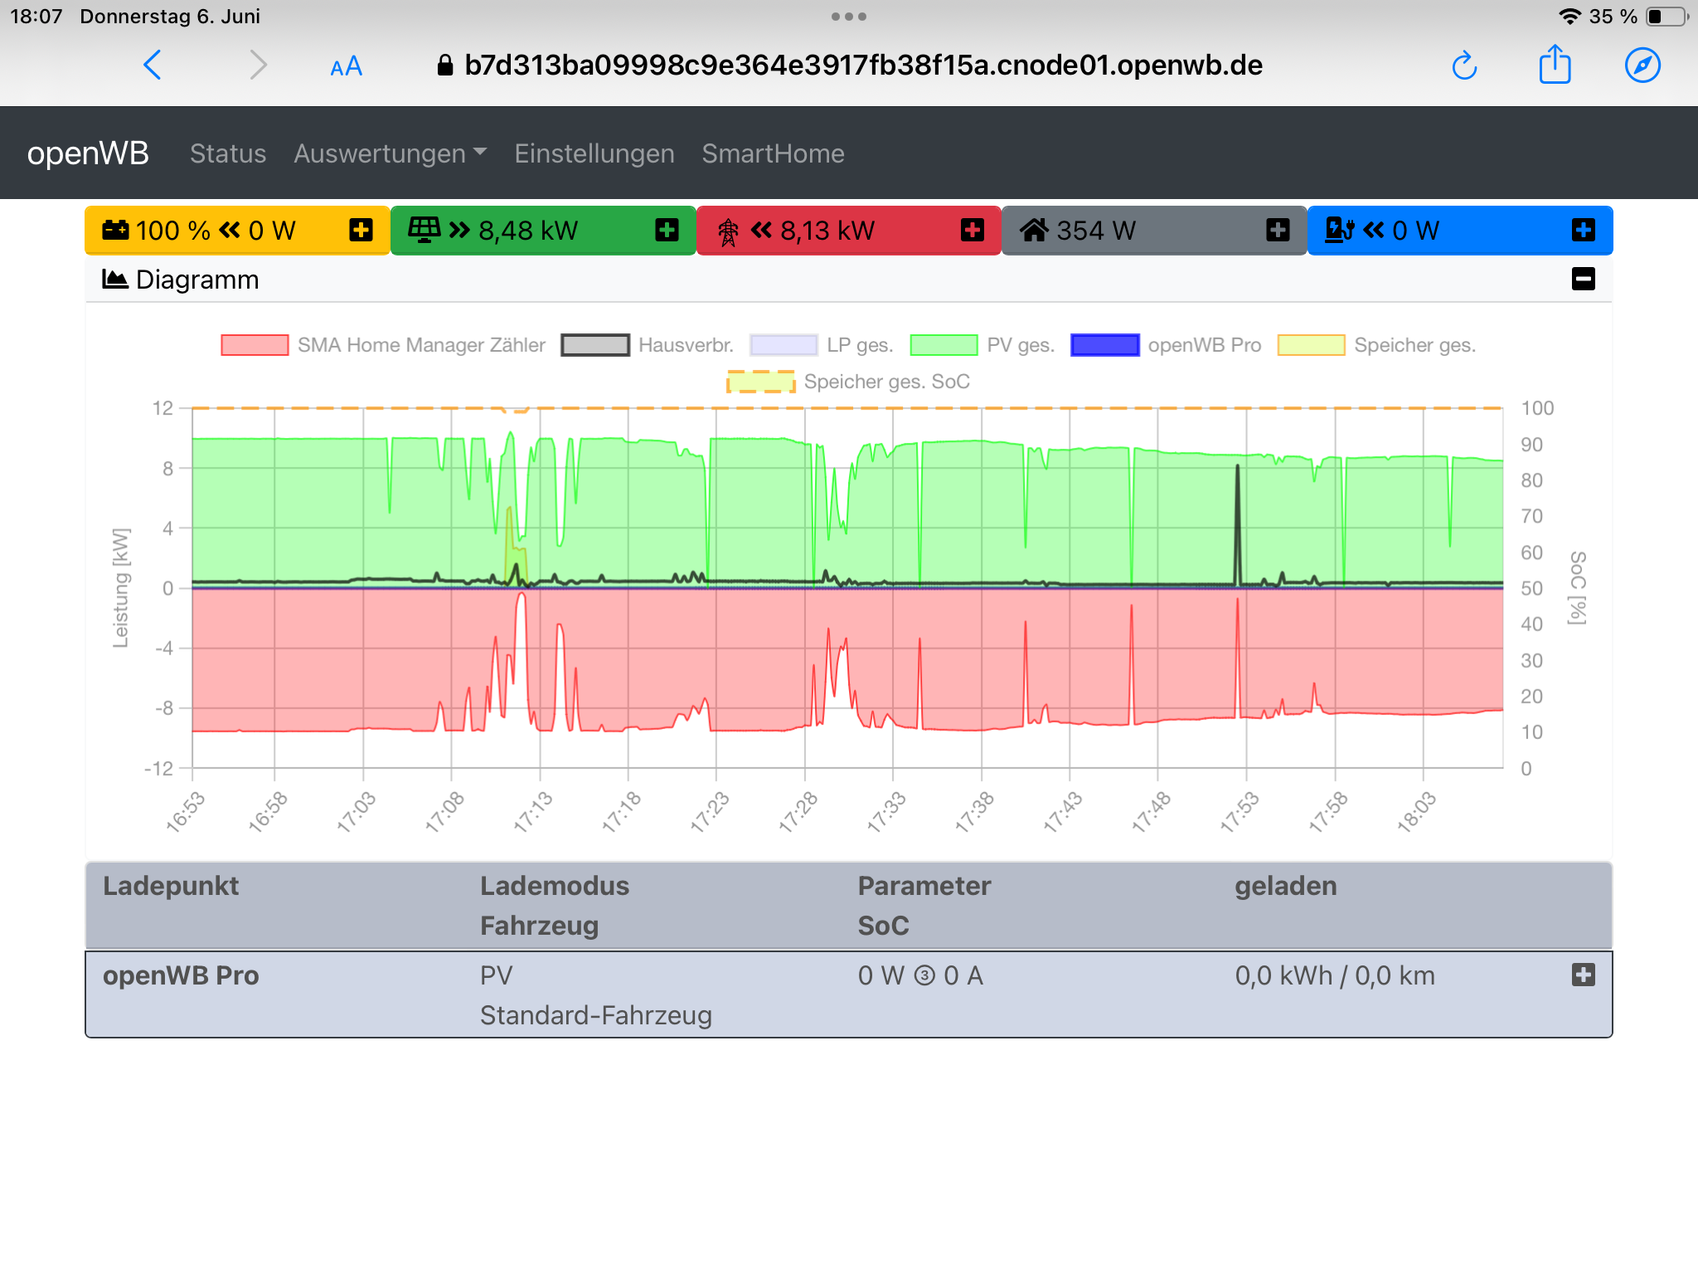Click the 0,0 kWh / 0,0 km value

tap(1335, 975)
